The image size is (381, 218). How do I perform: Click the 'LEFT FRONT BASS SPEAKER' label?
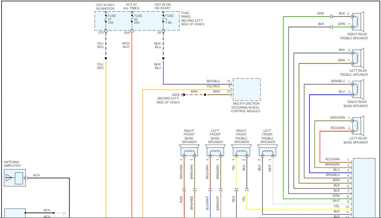click(215, 136)
